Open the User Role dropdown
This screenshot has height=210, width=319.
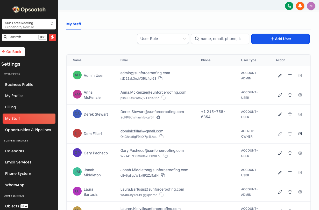(163, 39)
